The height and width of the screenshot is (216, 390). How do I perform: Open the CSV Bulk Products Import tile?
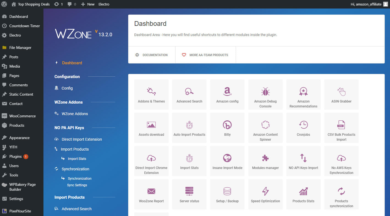coord(341,128)
